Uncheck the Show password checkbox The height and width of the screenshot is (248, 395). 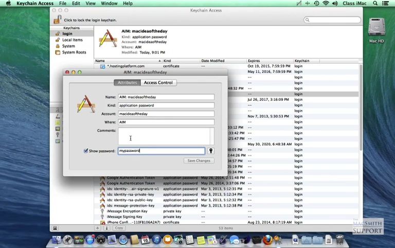(86, 151)
